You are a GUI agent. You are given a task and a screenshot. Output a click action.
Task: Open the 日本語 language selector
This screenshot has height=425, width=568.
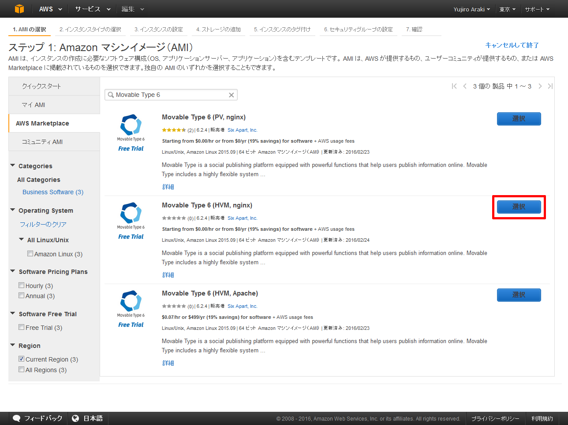click(88, 418)
